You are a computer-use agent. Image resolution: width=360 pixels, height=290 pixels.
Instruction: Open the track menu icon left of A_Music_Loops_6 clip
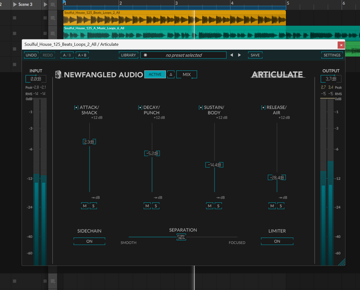tap(53, 34)
